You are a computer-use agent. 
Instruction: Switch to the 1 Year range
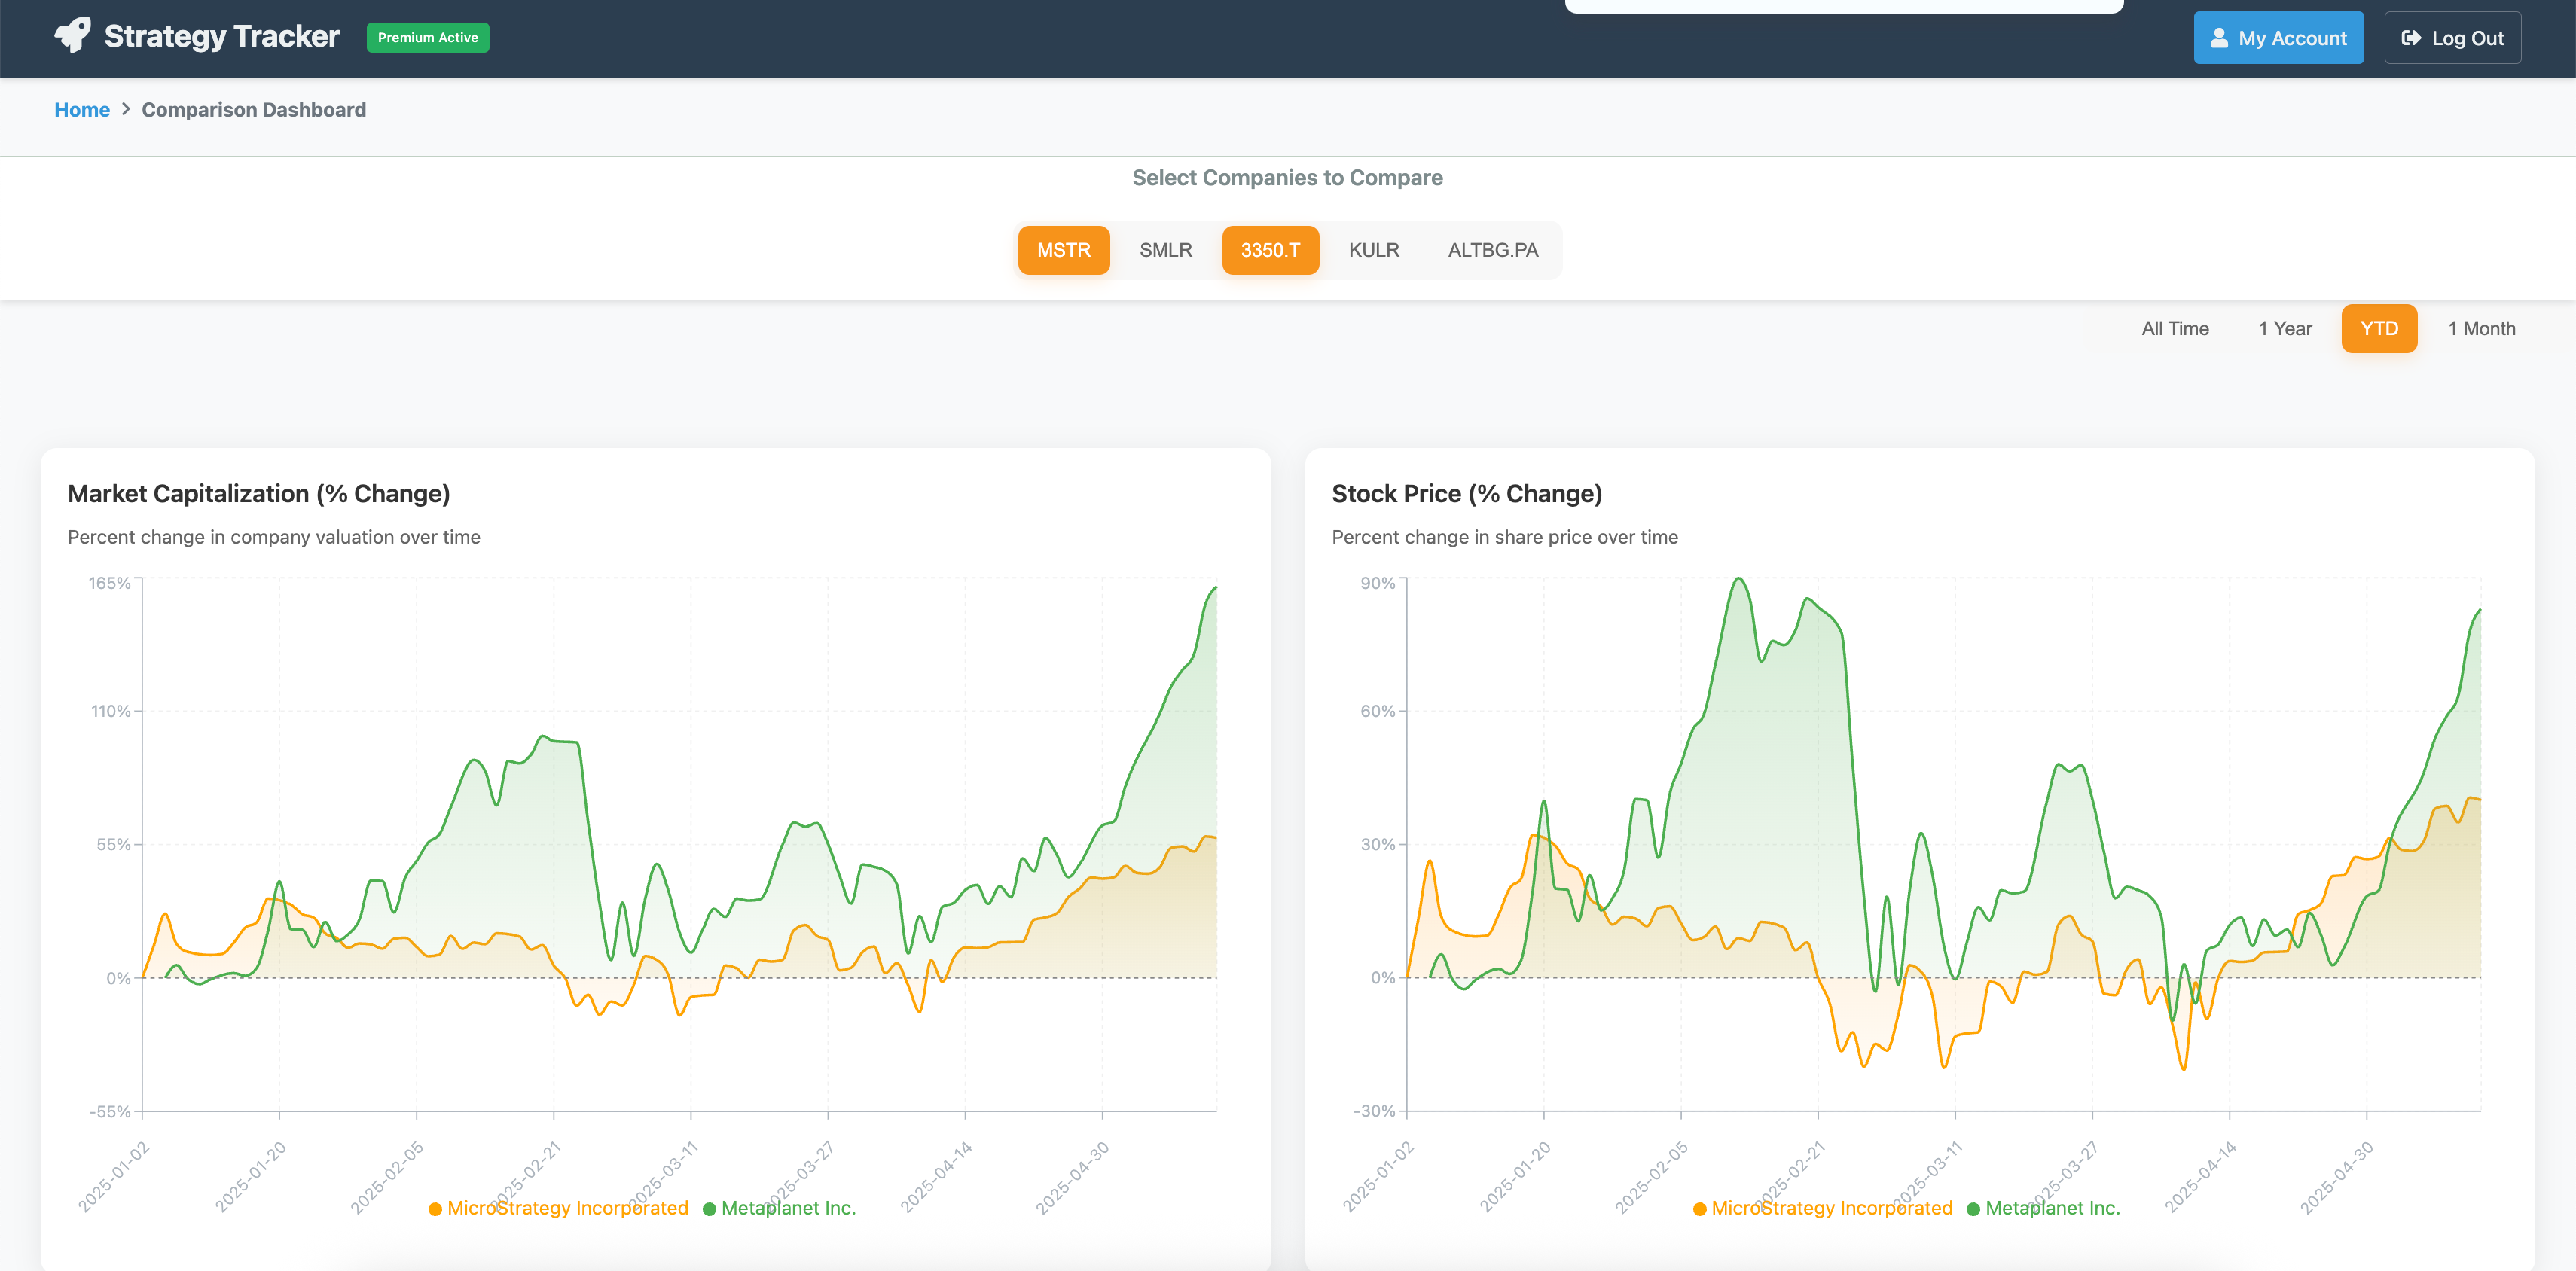click(x=2285, y=328)
